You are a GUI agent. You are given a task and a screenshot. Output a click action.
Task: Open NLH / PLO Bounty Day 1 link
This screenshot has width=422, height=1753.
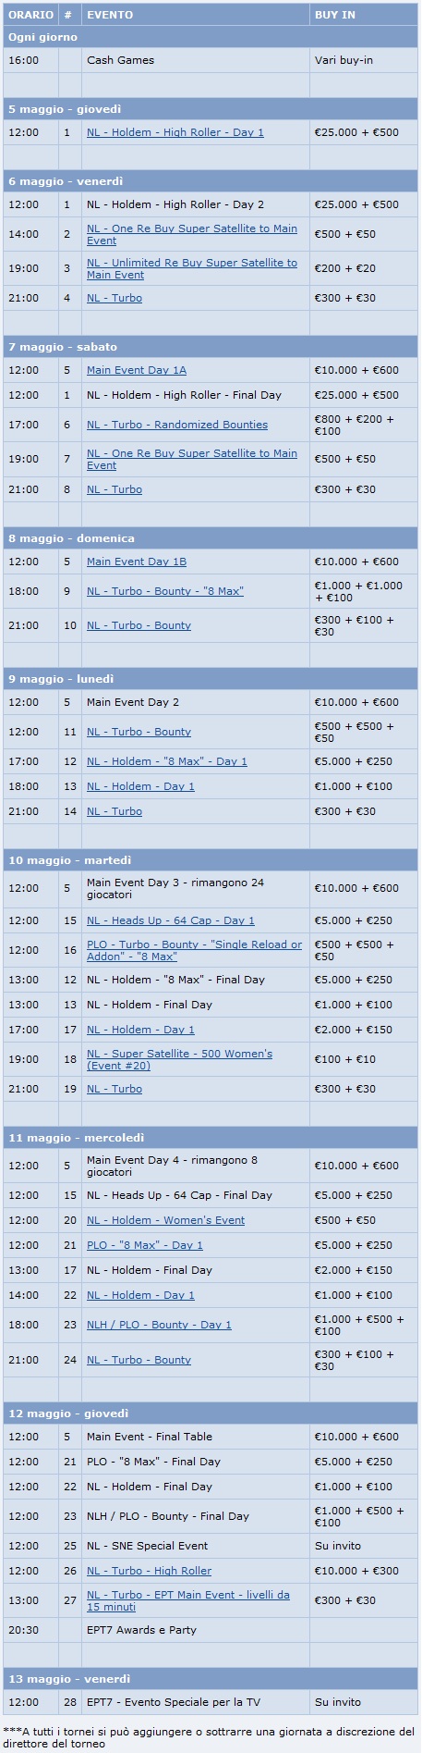click(x=159, y=1325)
